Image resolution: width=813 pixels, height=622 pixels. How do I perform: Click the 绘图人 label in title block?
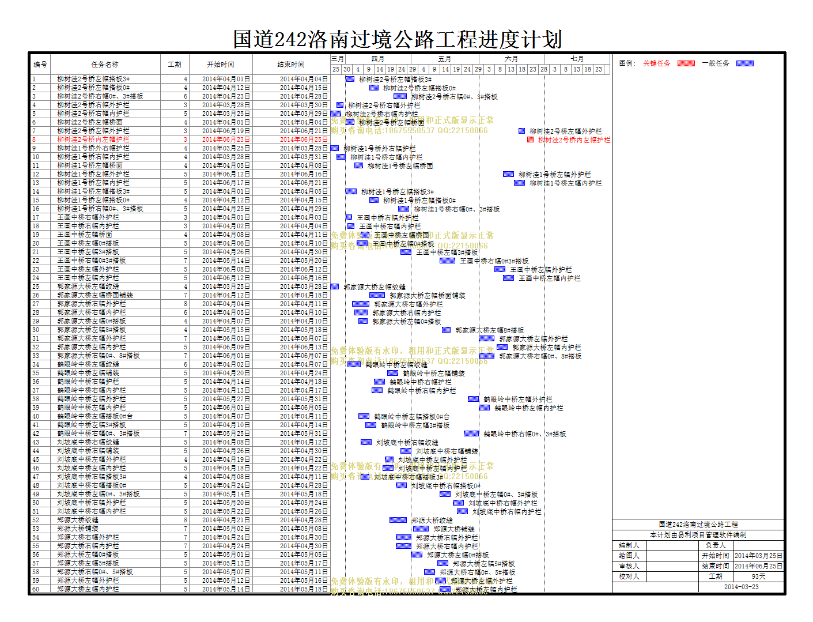coord(629,556)
